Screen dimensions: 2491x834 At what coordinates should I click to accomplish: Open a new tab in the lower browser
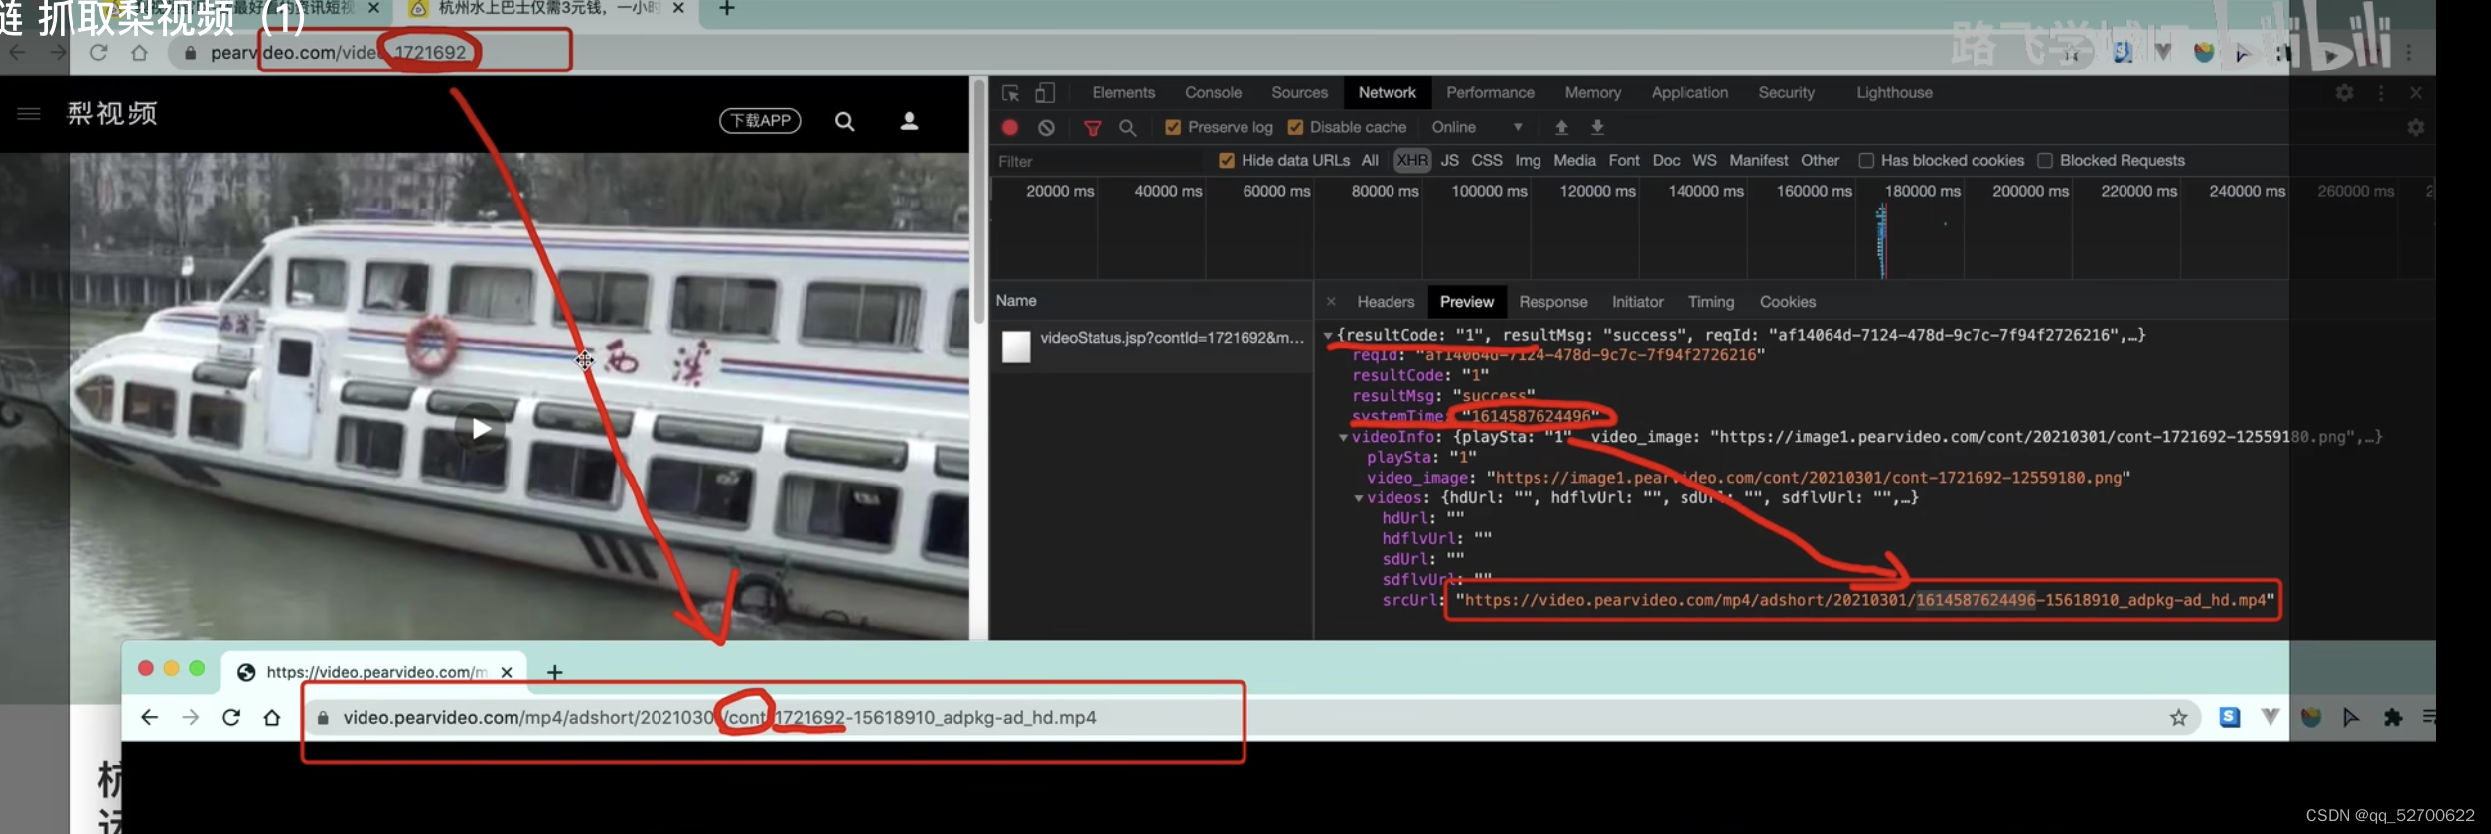554,672
